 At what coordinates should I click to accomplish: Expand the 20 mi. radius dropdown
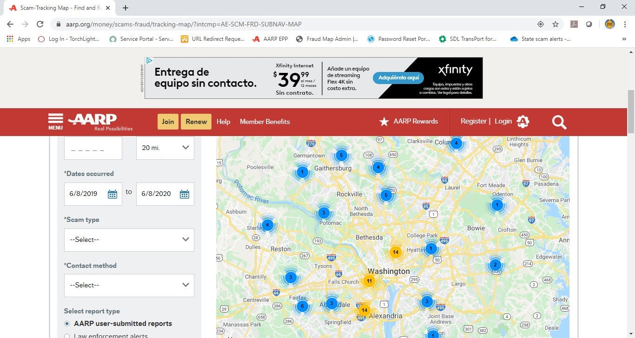pos(165,148)
